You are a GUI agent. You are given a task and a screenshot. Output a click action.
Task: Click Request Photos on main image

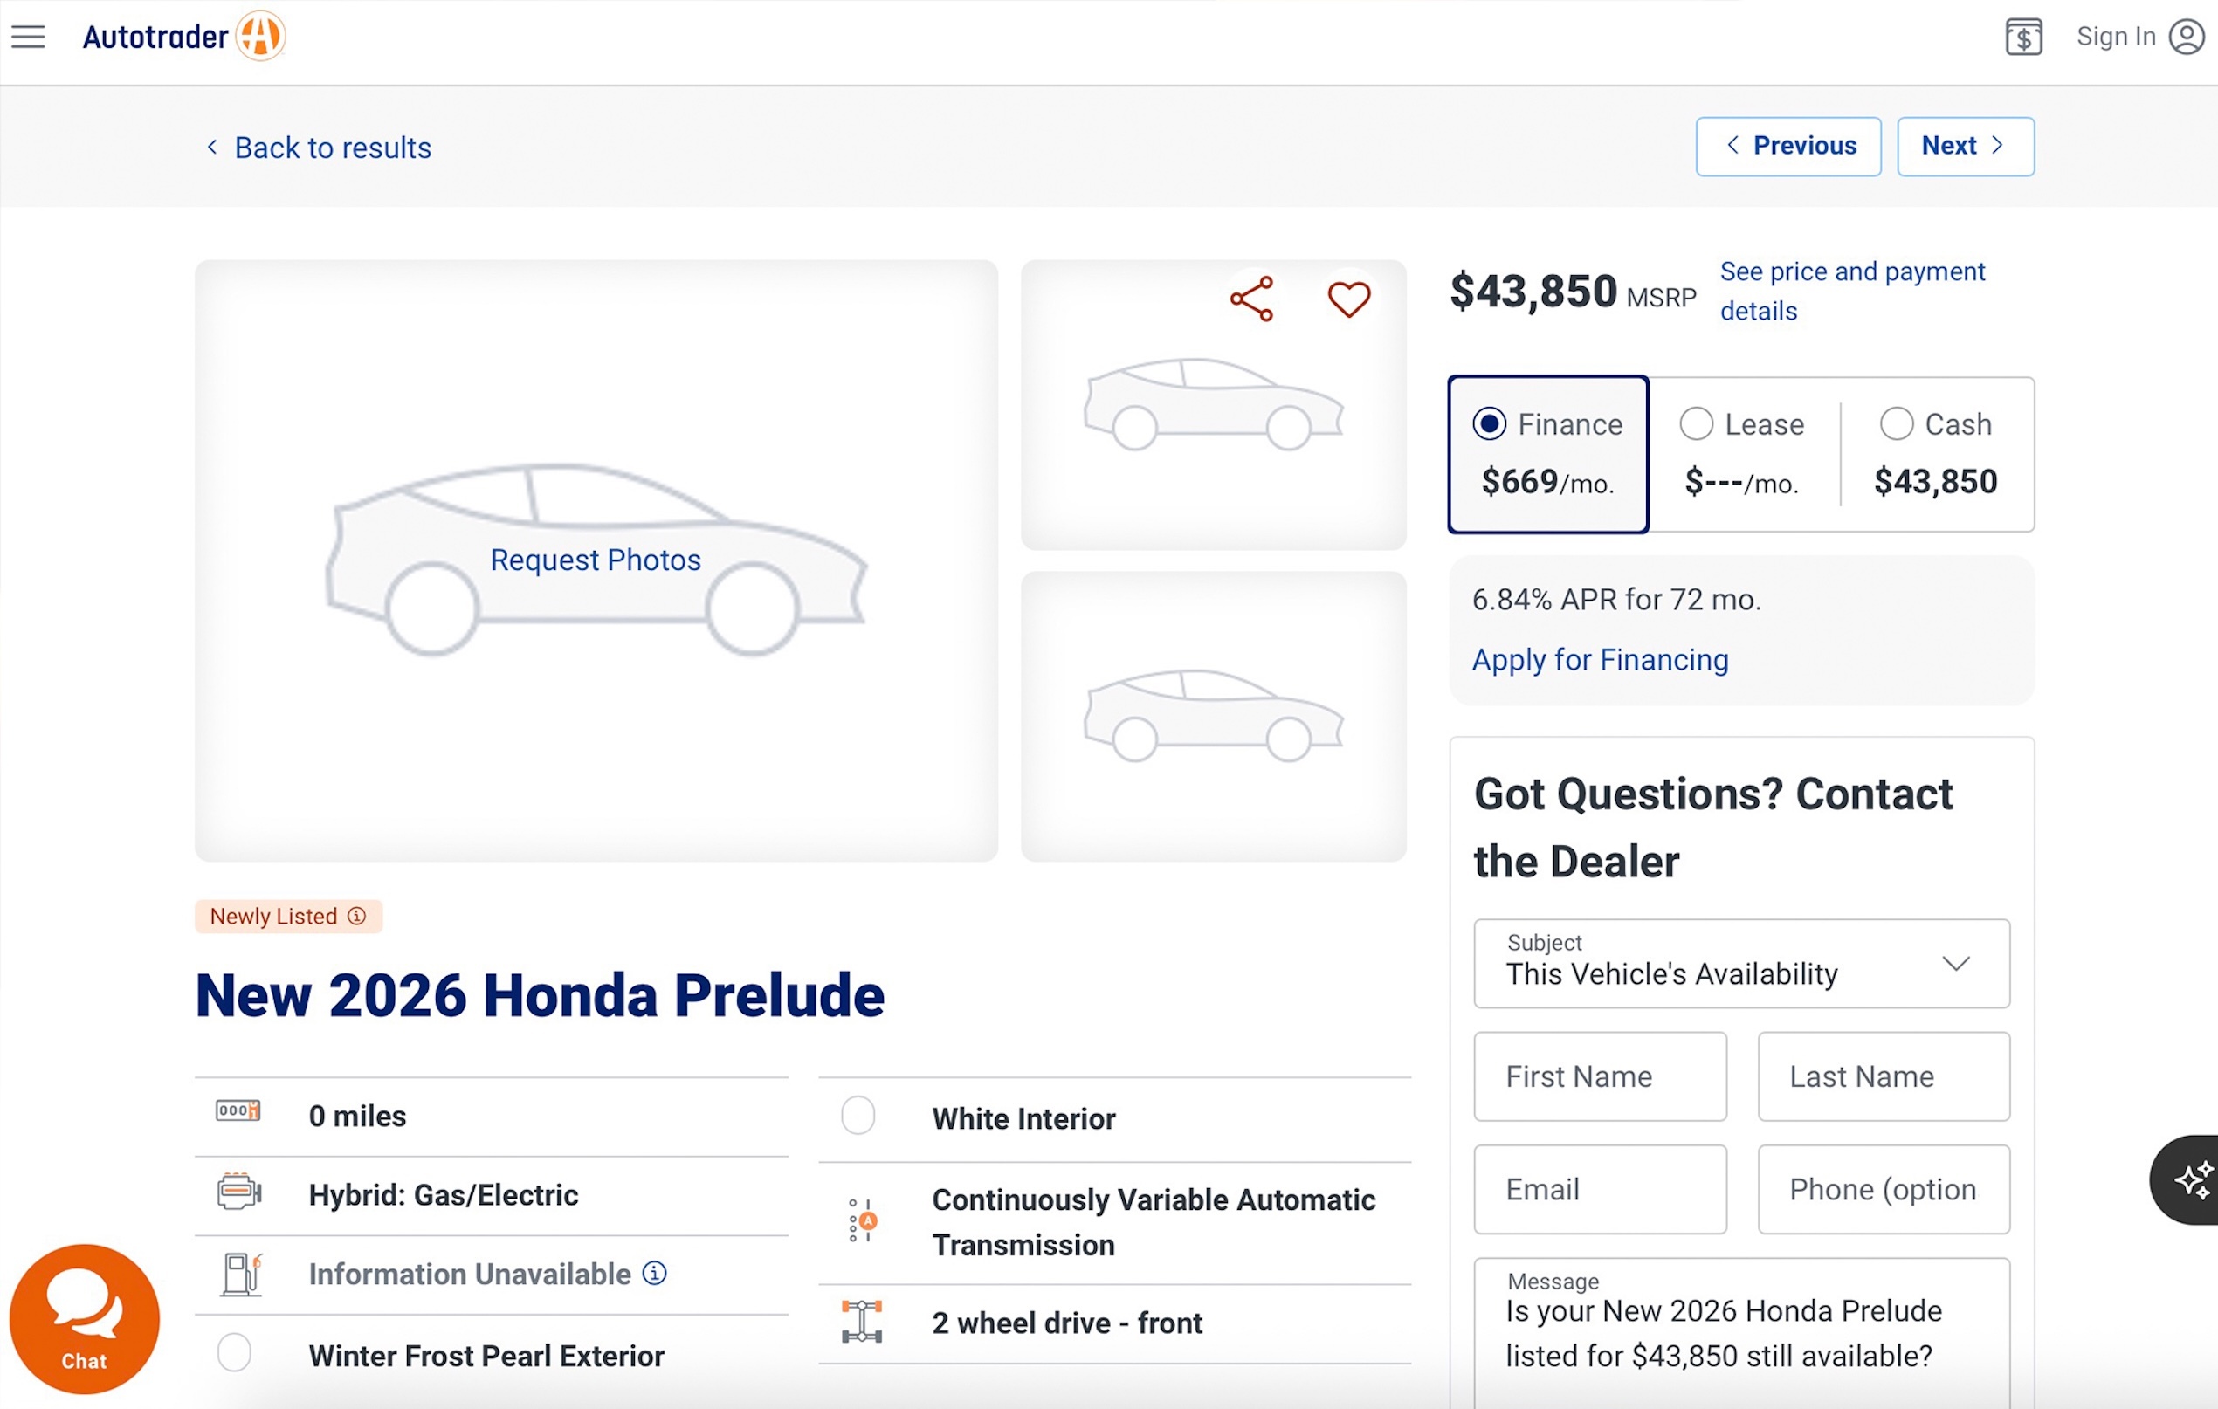[595, 560]
